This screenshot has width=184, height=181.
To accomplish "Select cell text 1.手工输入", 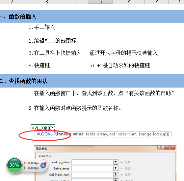I will tap(42, 27).
